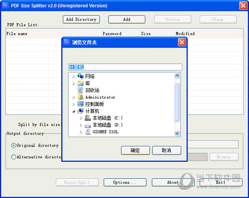
Task: Select the Alternative directory radio button
Action: tap(14, 157)
